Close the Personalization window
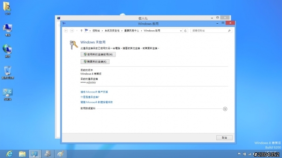 pyautogui.click(x=225, y=18)
